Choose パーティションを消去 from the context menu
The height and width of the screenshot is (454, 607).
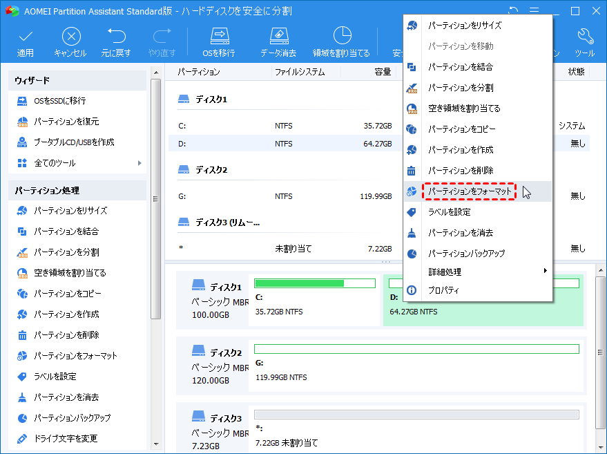coord(478,233)
